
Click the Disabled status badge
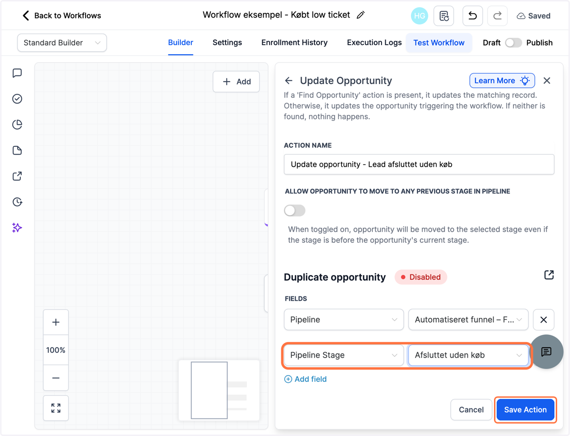[421, 277]
